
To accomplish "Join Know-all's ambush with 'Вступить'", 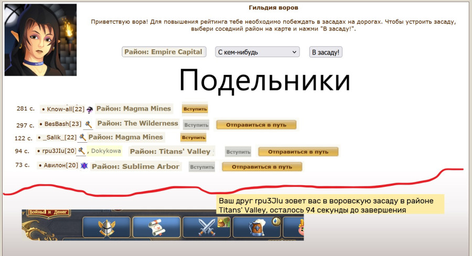I will (x=195, y=109).
